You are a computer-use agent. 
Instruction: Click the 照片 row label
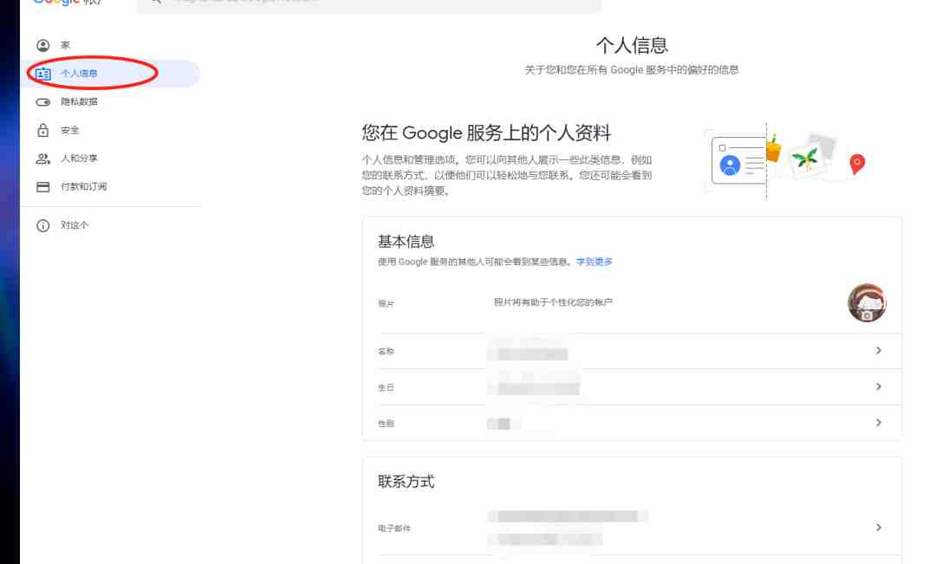[x=387, y=304]
